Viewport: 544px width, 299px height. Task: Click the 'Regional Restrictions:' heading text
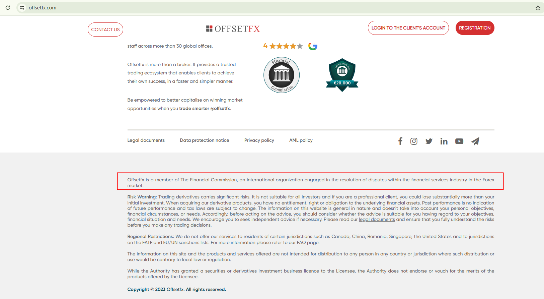coord(151,237)
